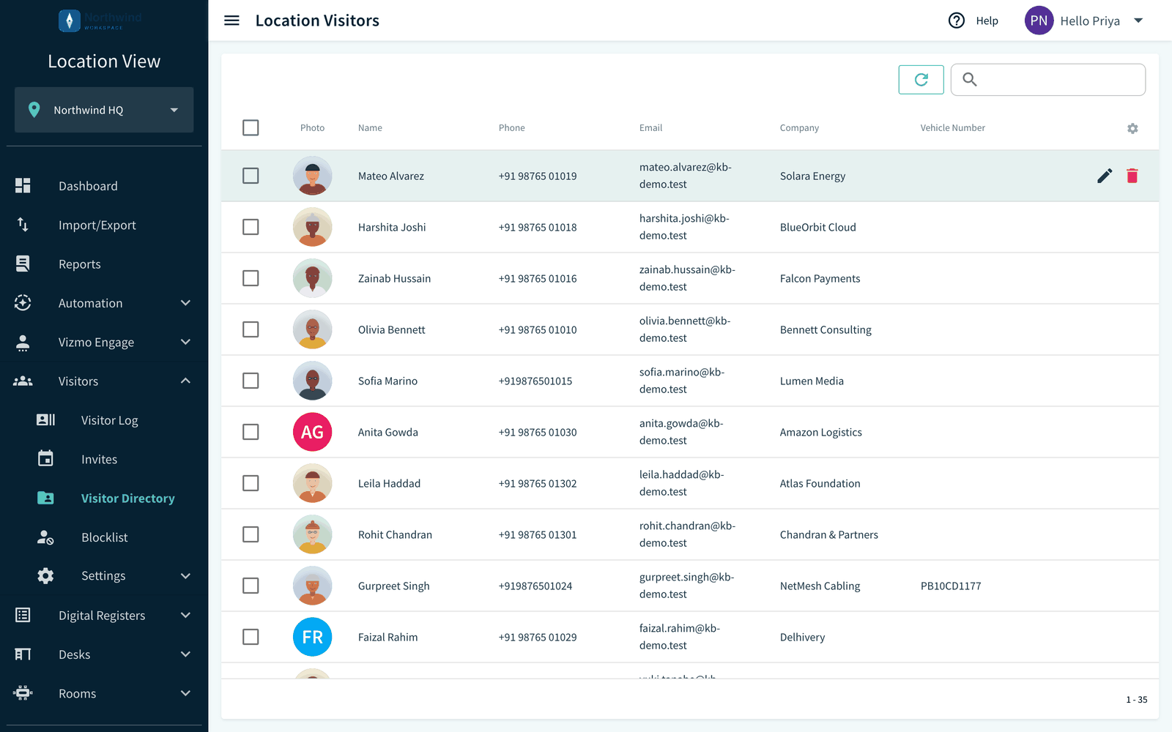Collapse the Visitors section chevron

click(185, 381)
